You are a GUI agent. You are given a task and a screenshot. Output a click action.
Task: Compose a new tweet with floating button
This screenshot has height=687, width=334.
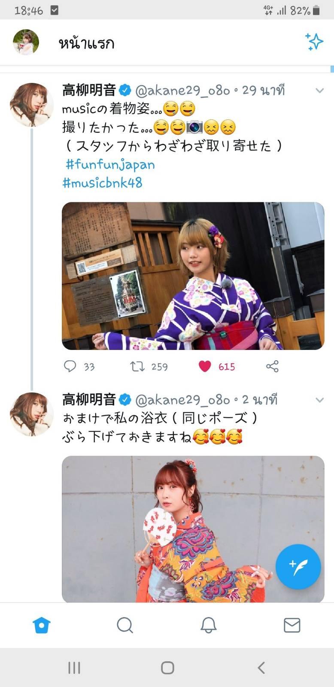tap(298, 566)
